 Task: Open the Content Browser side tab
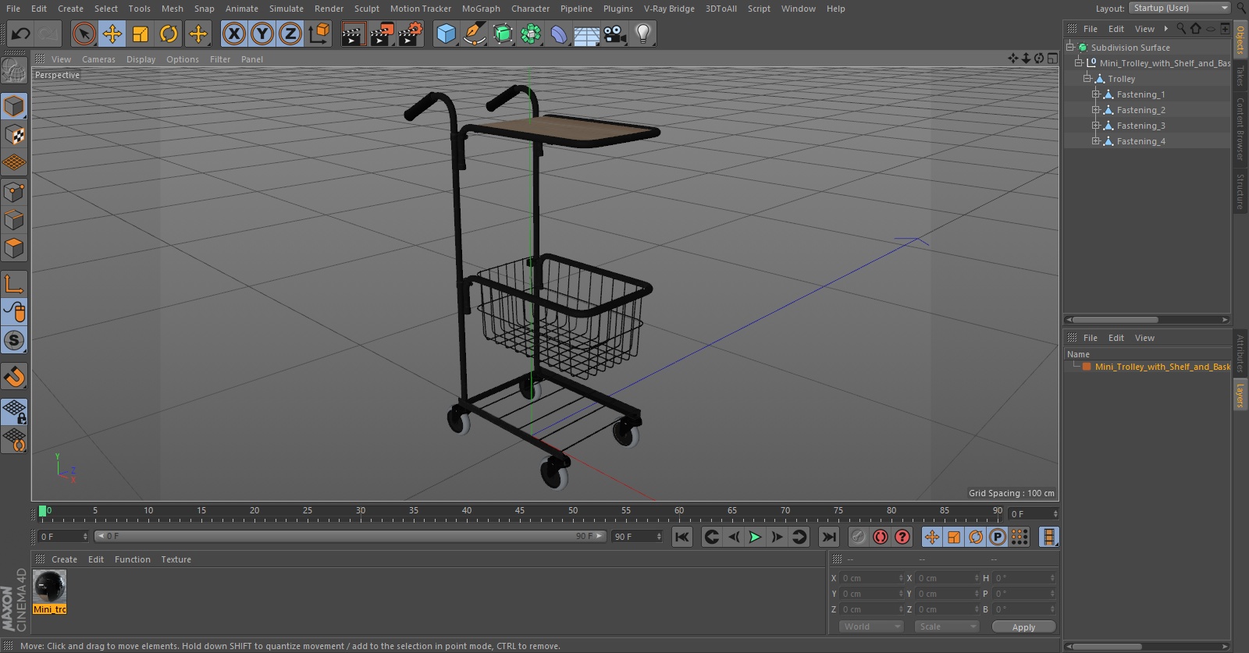[x=1240, y=129]
